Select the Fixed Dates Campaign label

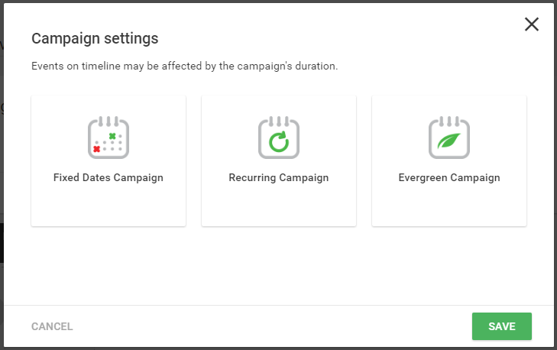click(x=108, y=177)
